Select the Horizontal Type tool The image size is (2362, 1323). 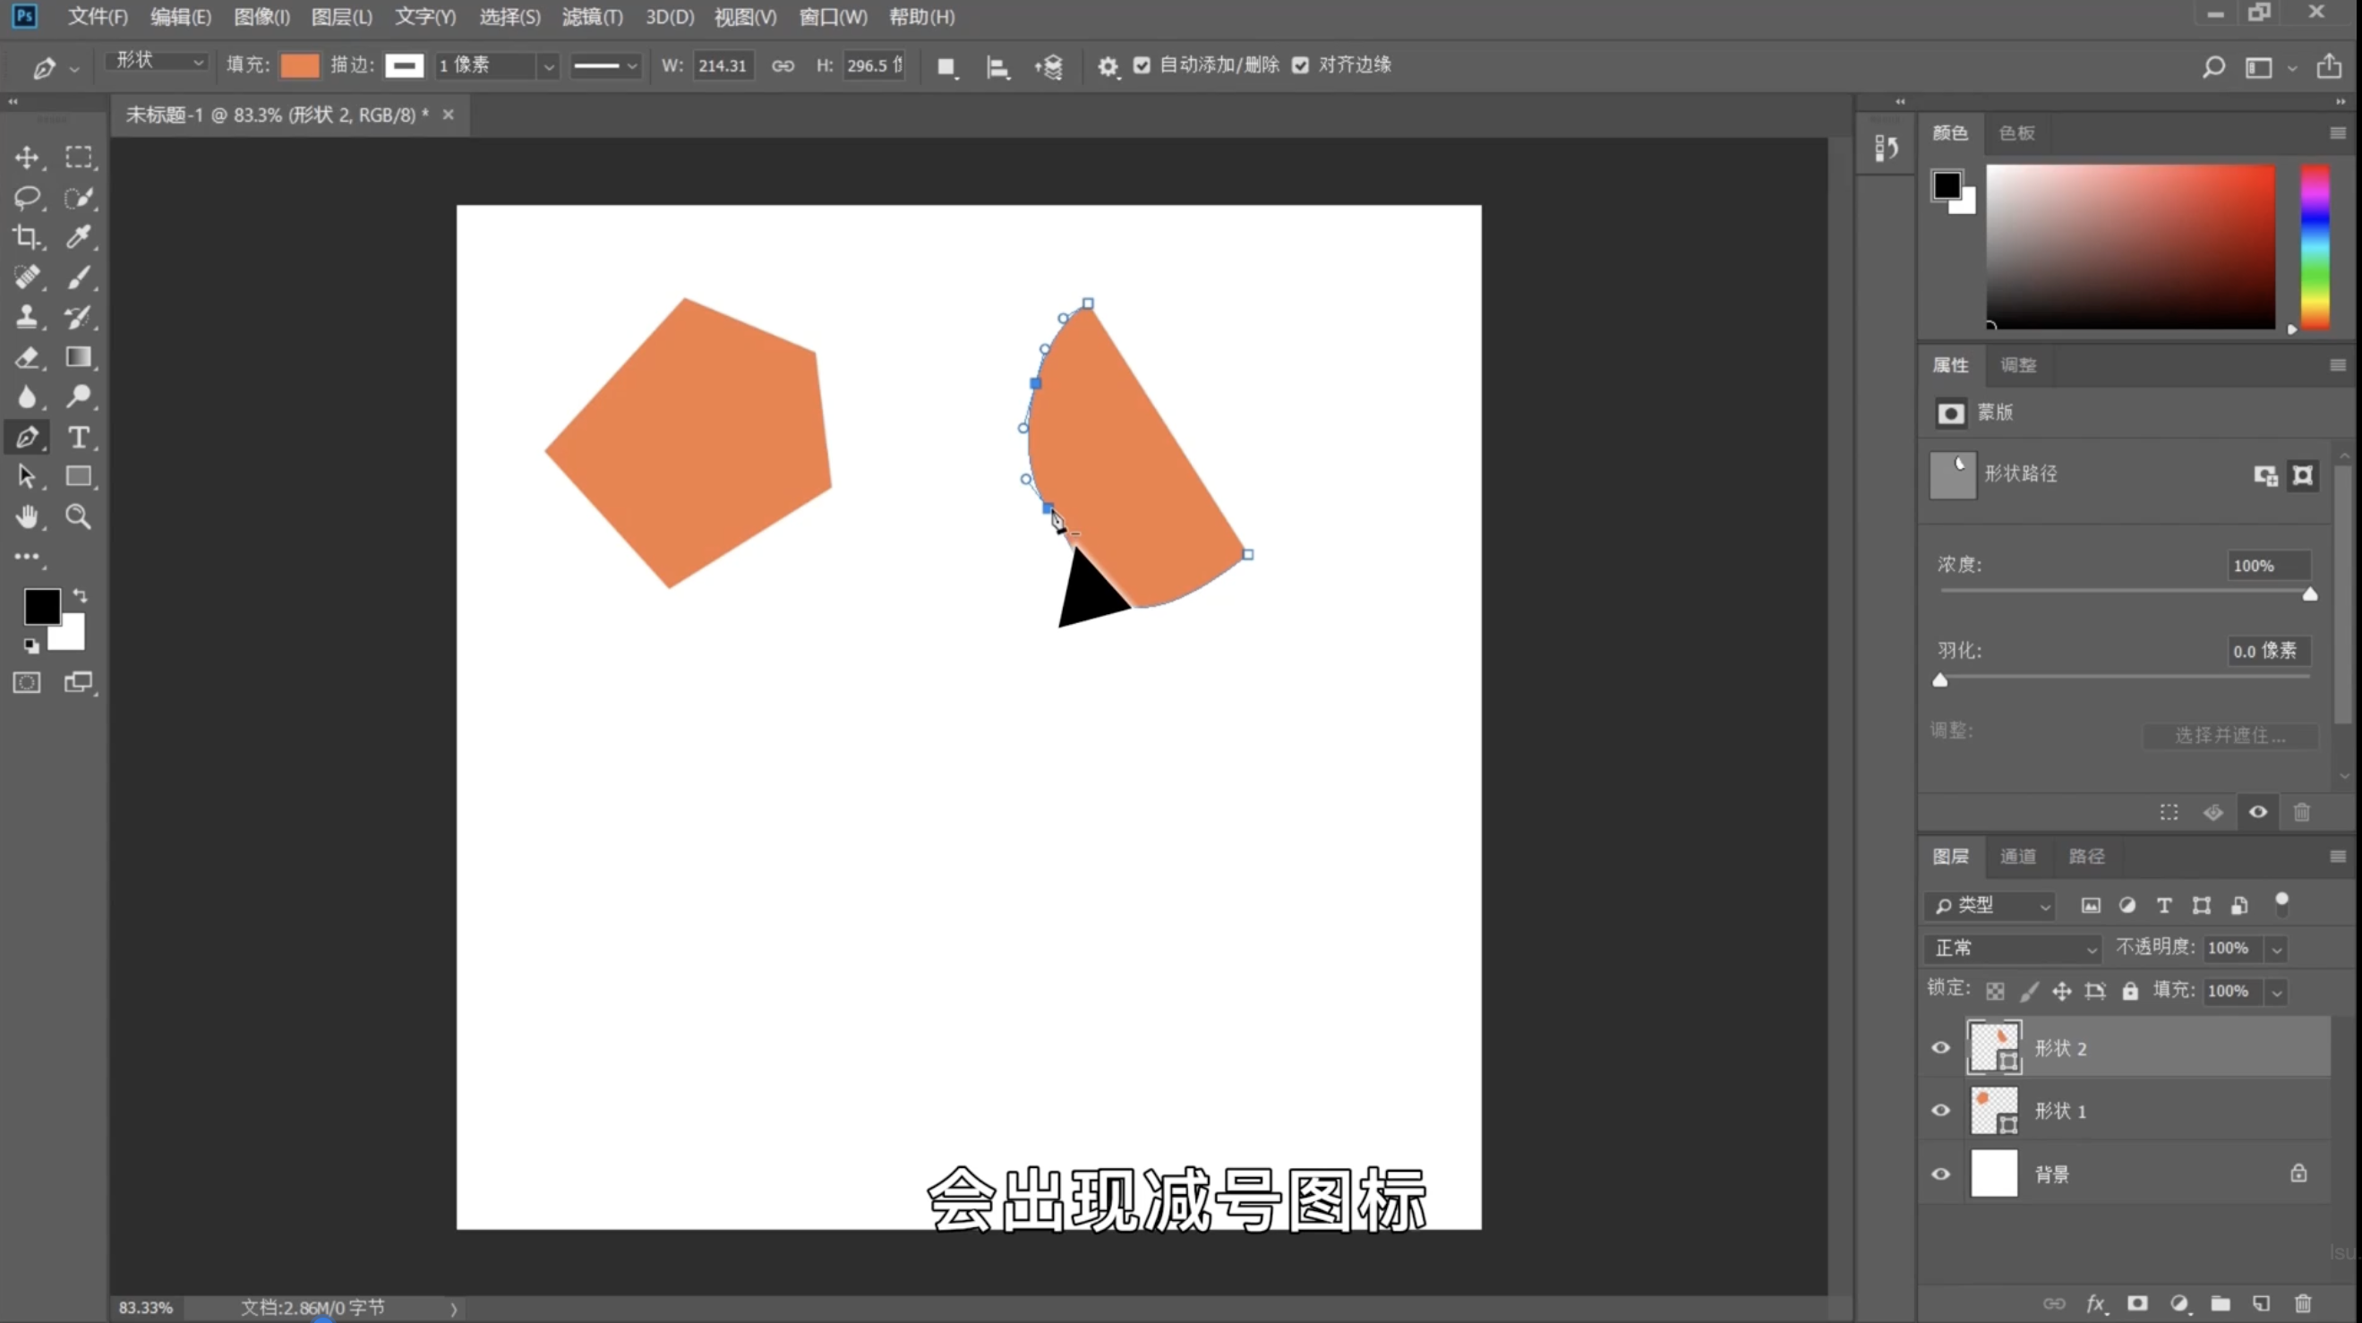coord(79,438)
